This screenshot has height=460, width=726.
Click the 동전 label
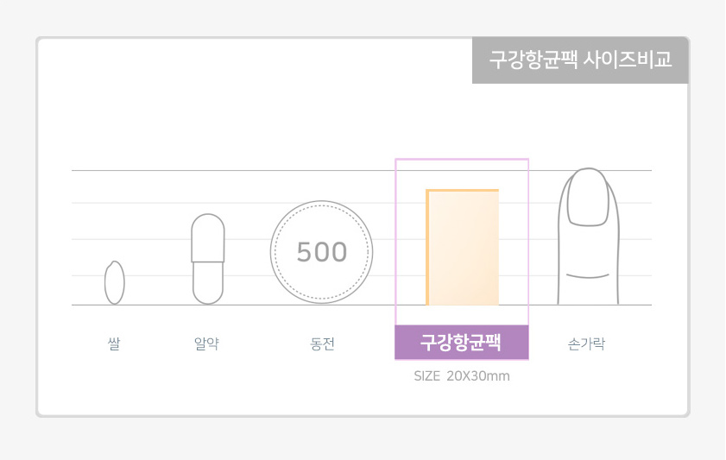click(x=322, y=343)
